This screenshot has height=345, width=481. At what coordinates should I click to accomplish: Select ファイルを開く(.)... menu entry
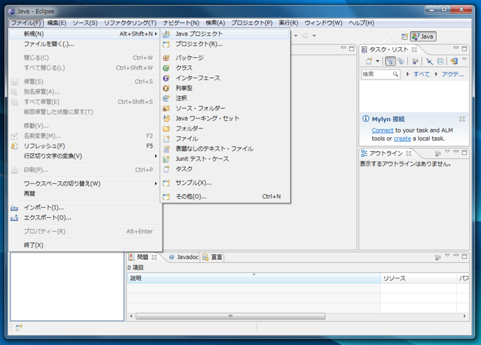(x=85, y=44)
